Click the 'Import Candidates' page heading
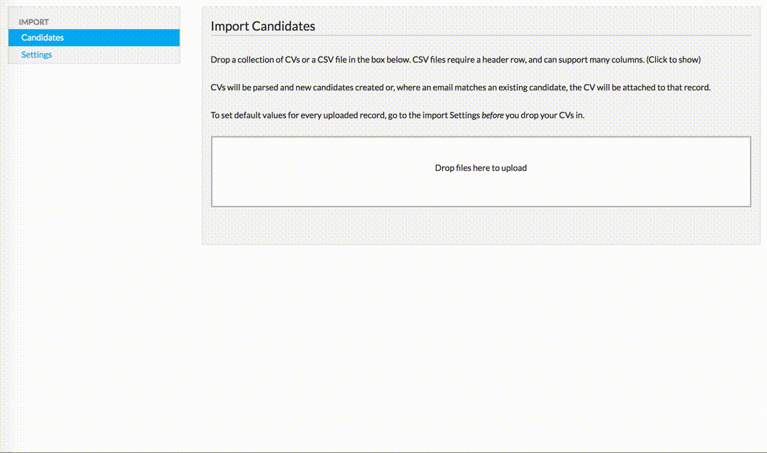The height and width of the screenshot is (453, 767). (263, 26)
